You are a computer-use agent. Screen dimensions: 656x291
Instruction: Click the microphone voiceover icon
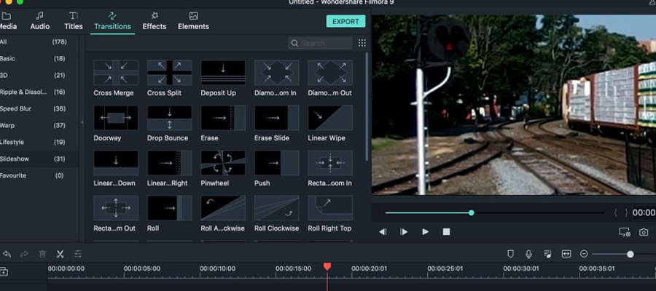click(529, 254)
